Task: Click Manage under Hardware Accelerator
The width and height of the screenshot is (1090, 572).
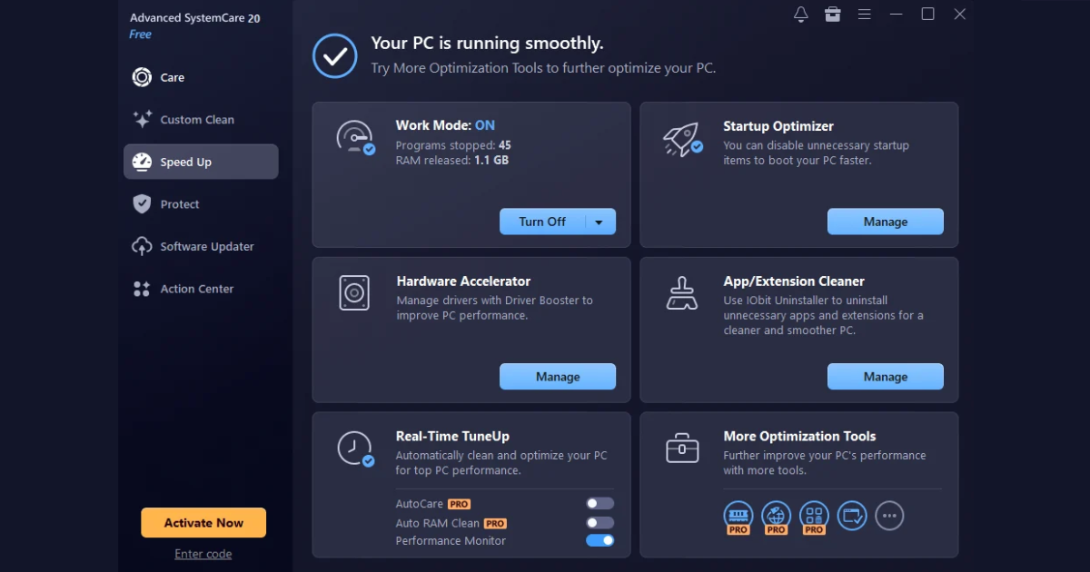Action: 558,377
